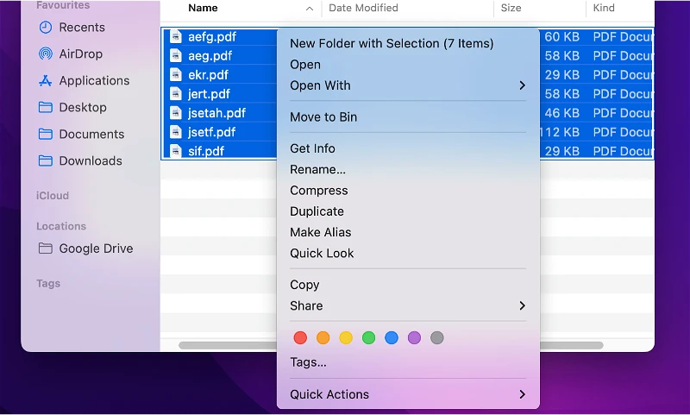Select Get Info in context menu
This screenshot has height=415, width=690.
(x=312, y=148)
